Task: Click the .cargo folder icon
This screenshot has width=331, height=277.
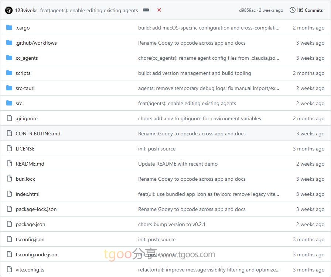Action: point(9,28)
